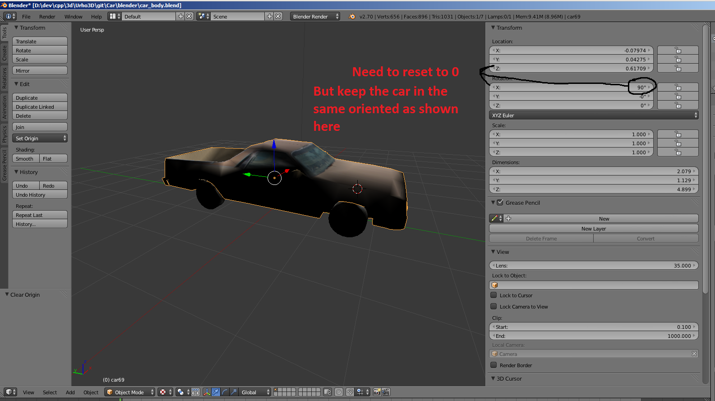715x401 pixels.
Task: Click the Repeat Last button
Action: pos(40,215)
